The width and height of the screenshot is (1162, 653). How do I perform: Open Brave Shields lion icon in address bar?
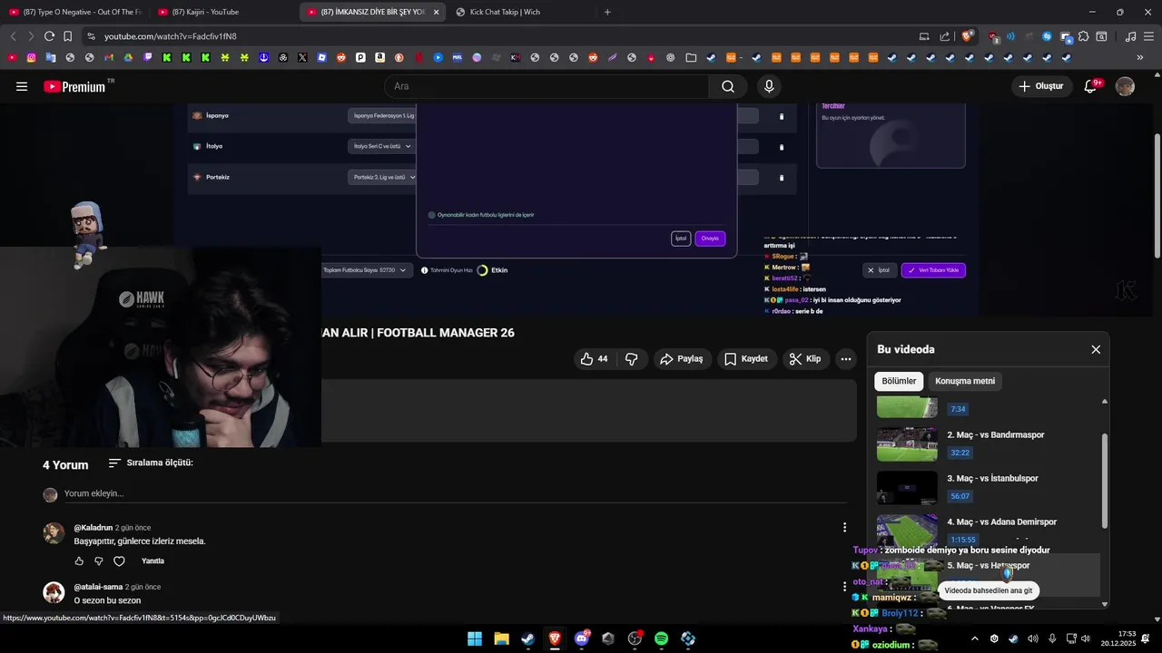[x=968, y=36]
